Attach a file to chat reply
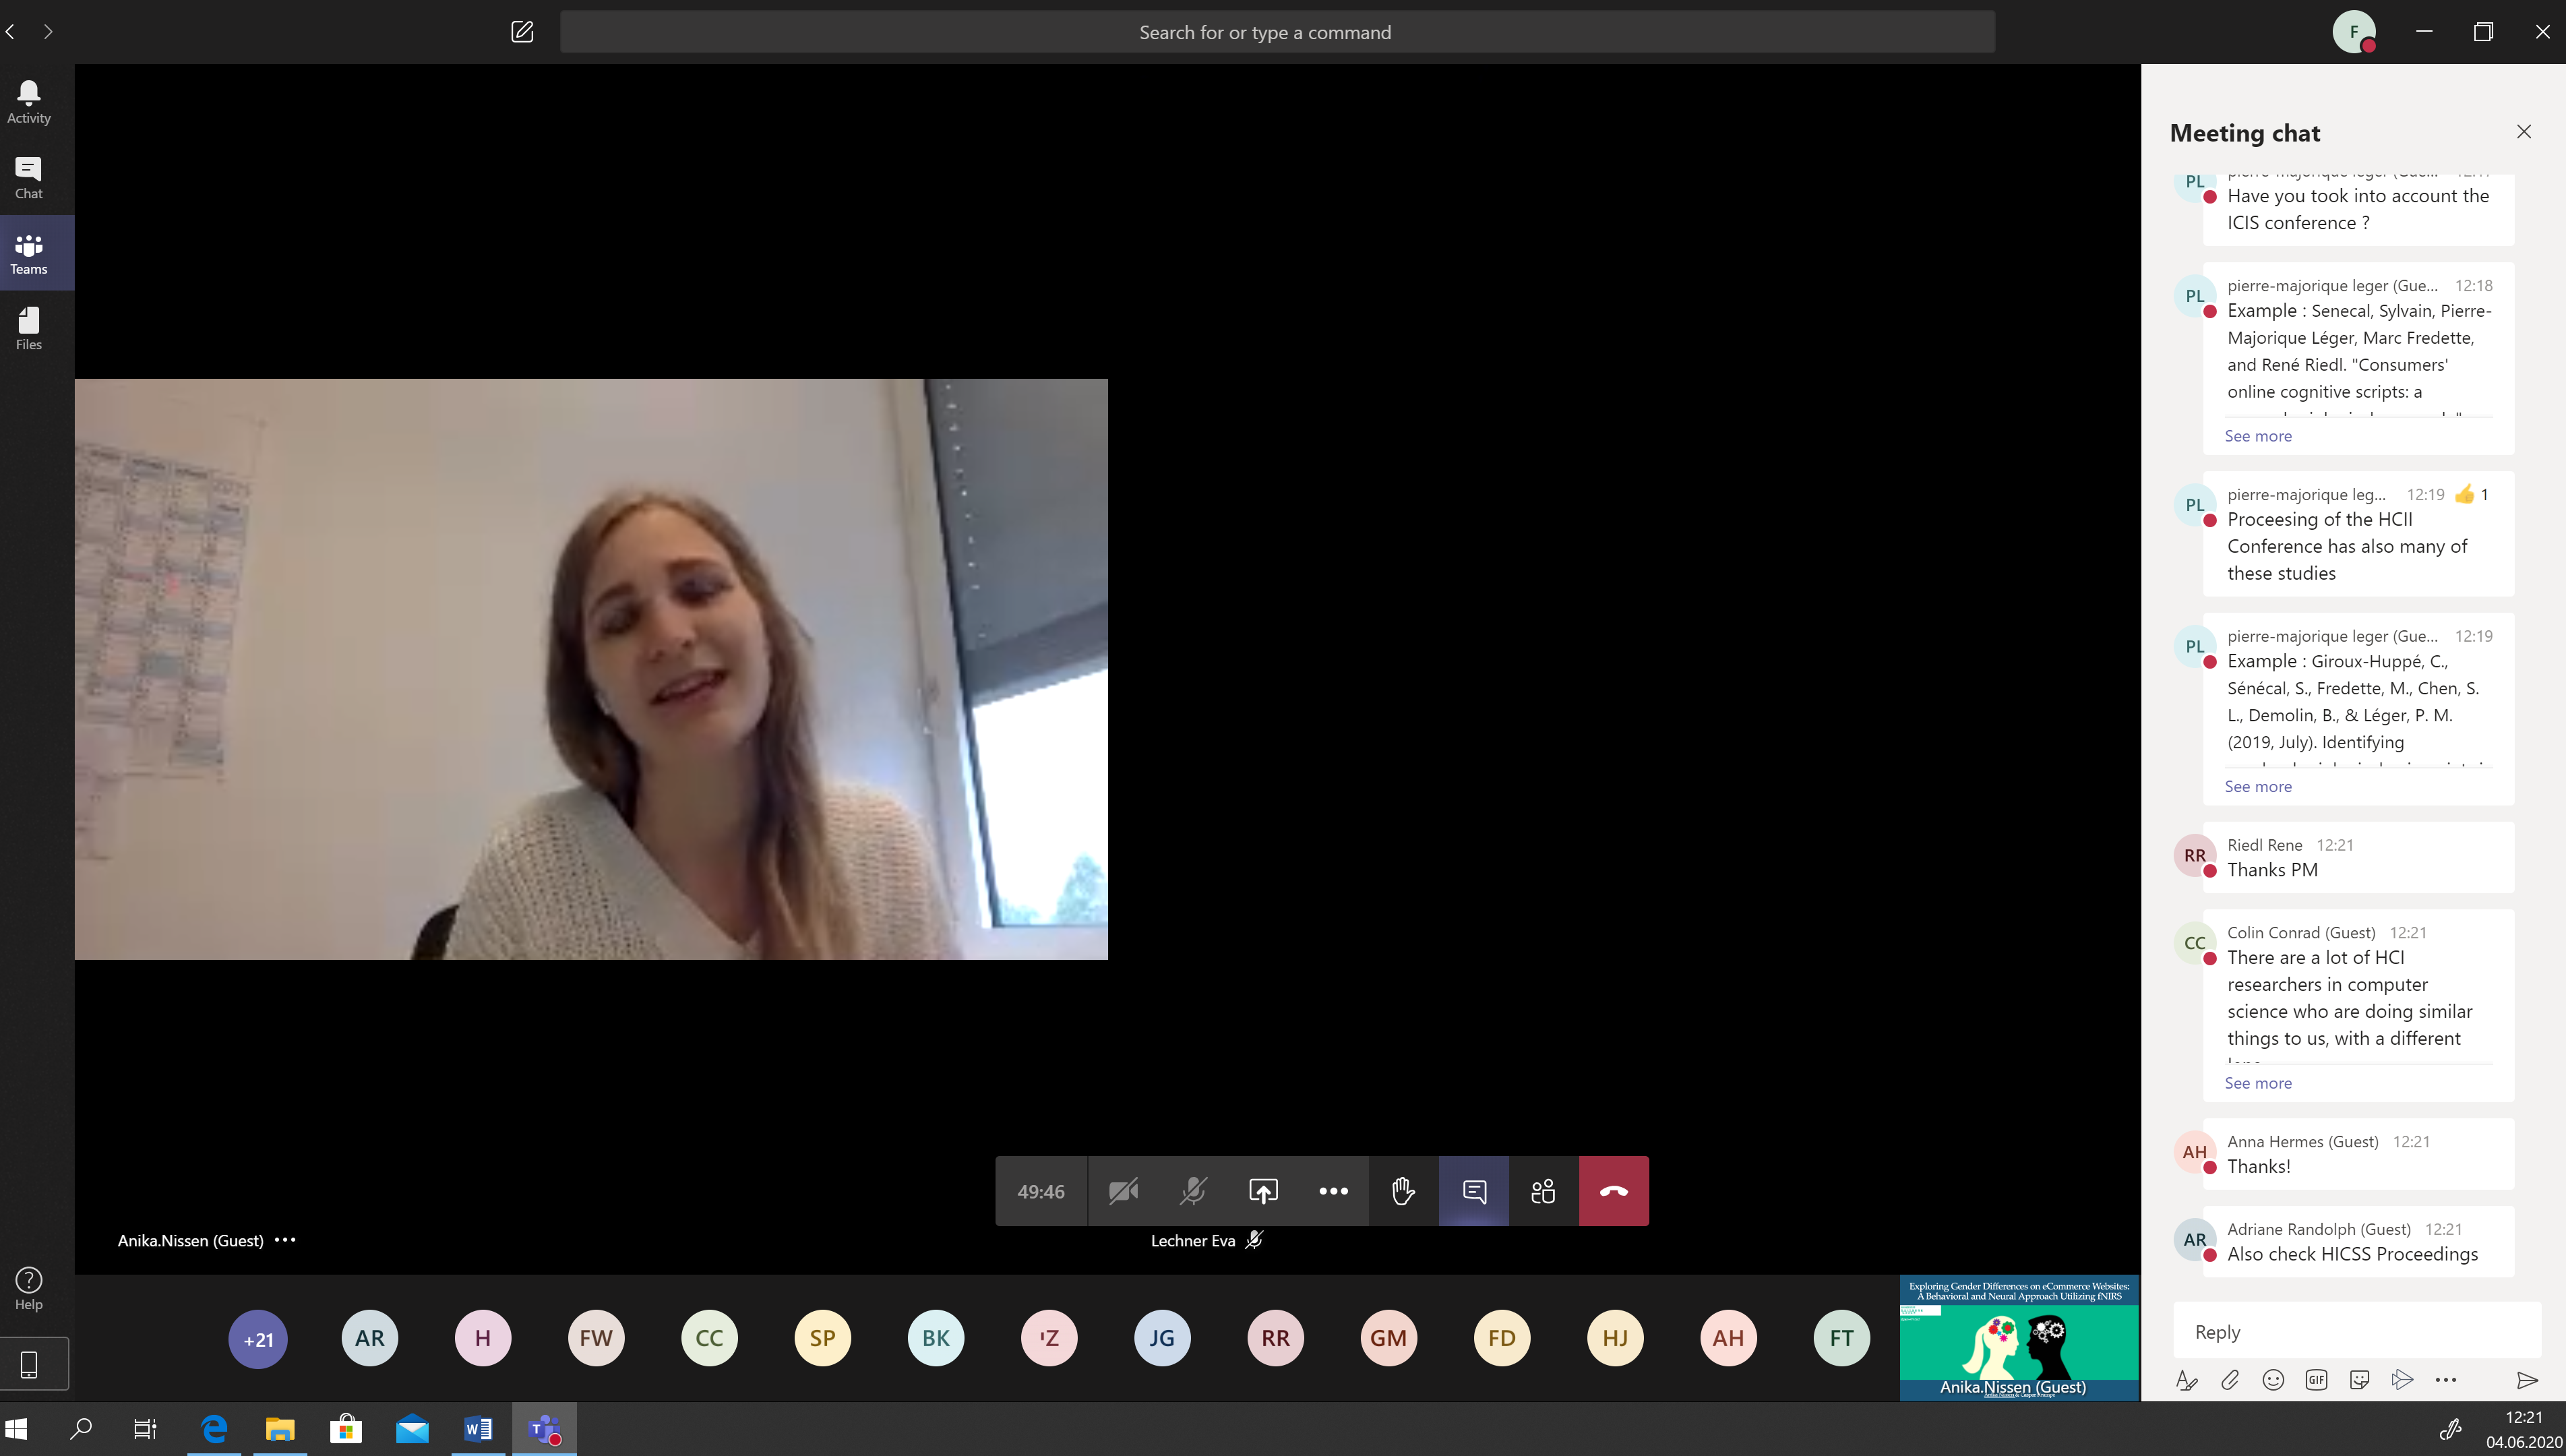This screenshot has height=1456, width=2566. tap(2230, 1380)
